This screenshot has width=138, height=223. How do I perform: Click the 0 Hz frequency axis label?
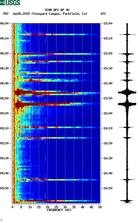[x=12, y=207]
